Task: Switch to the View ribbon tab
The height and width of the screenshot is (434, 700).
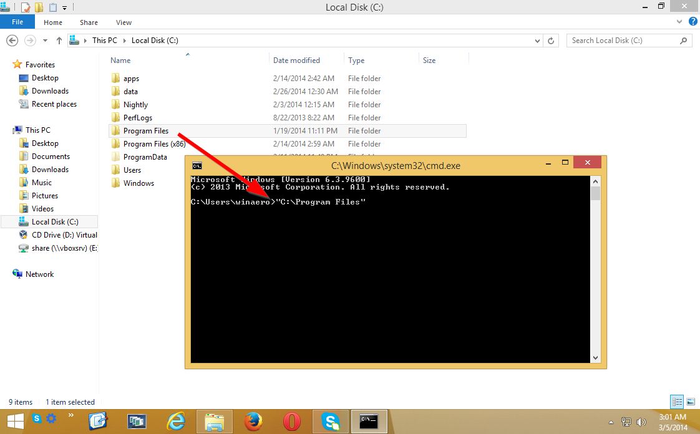Action: click(x=124, y=22)
